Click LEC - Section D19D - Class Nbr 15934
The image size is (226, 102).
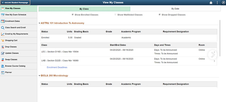(x=60, y=52)
